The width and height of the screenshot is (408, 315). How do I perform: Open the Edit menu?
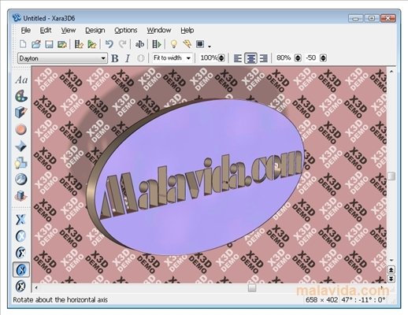pyautogui.click(x=46, y=31)
